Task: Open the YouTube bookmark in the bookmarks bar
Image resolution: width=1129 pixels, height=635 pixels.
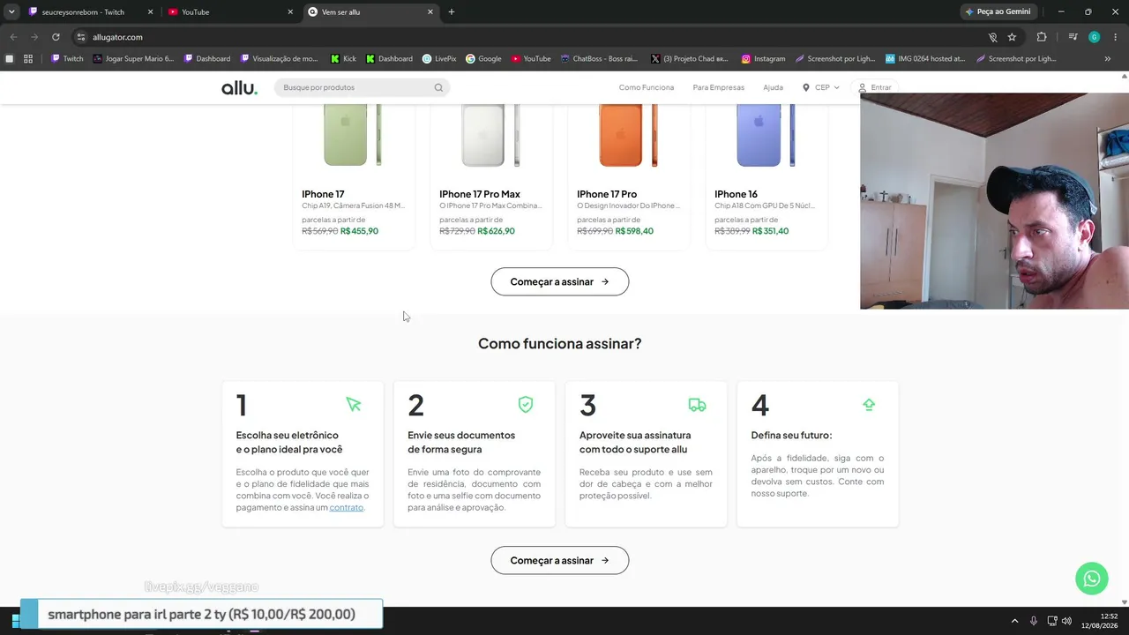Action: pos(531,59)
